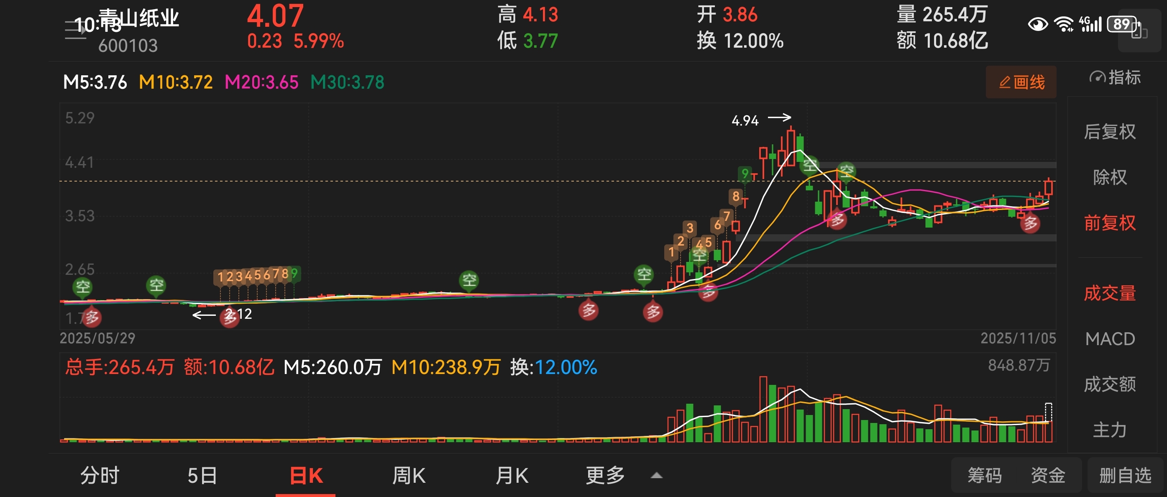Click the M20:3.65 magenta moving average label
This screenshot has height=497, width=1167.
pos(261,82)
